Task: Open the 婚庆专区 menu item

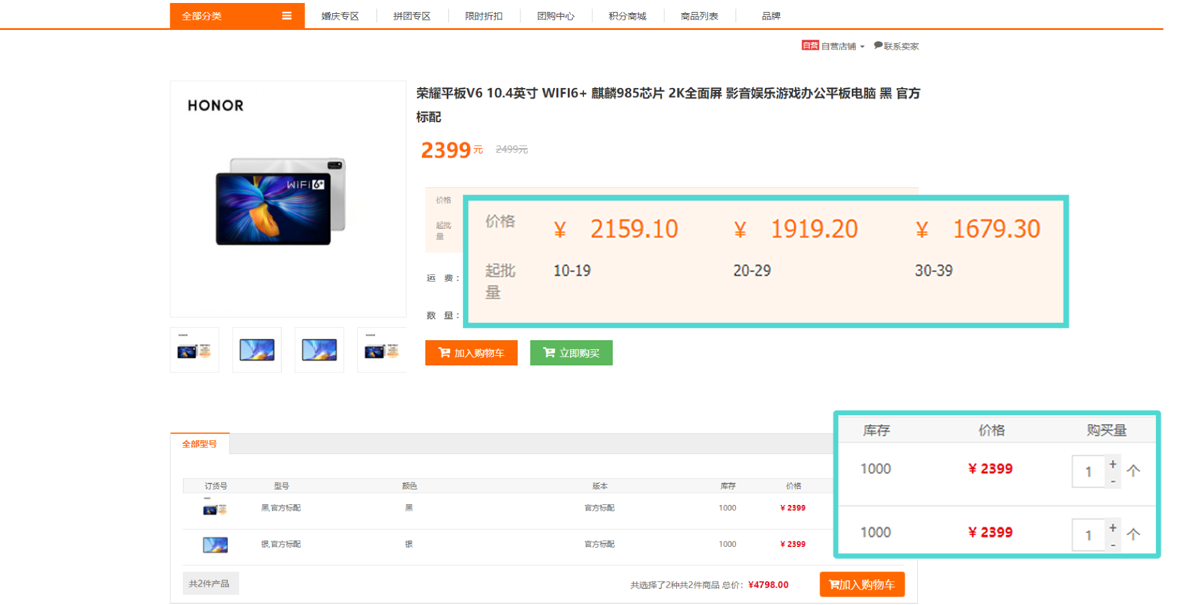Action: pyautogui.click(x=340, y=16)
